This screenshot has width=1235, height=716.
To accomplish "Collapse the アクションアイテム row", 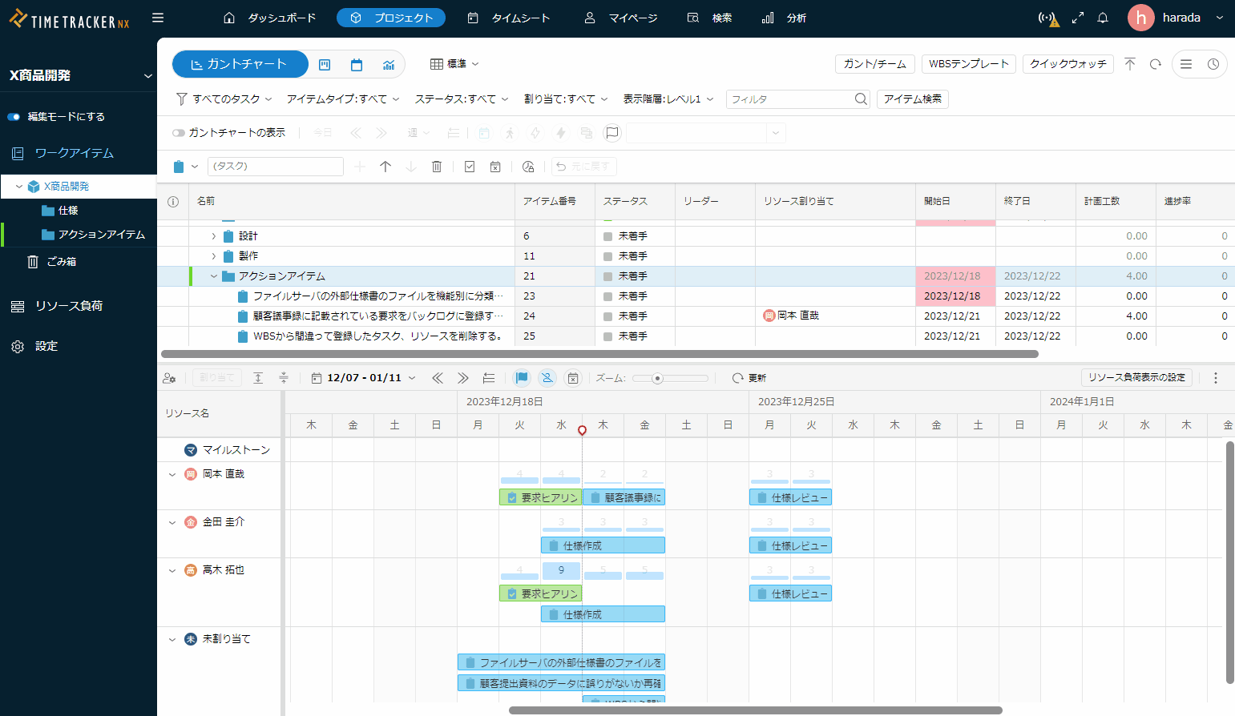I will coord(213,276).
